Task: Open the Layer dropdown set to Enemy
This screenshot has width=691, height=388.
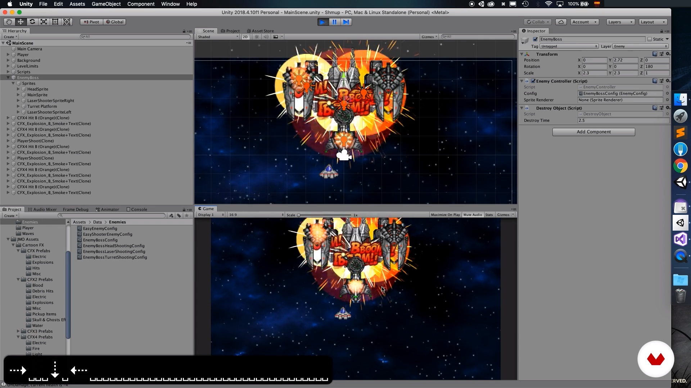Action: point(640,46)
